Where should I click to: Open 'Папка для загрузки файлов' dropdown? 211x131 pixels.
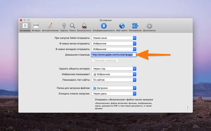[x=114, y=88]
